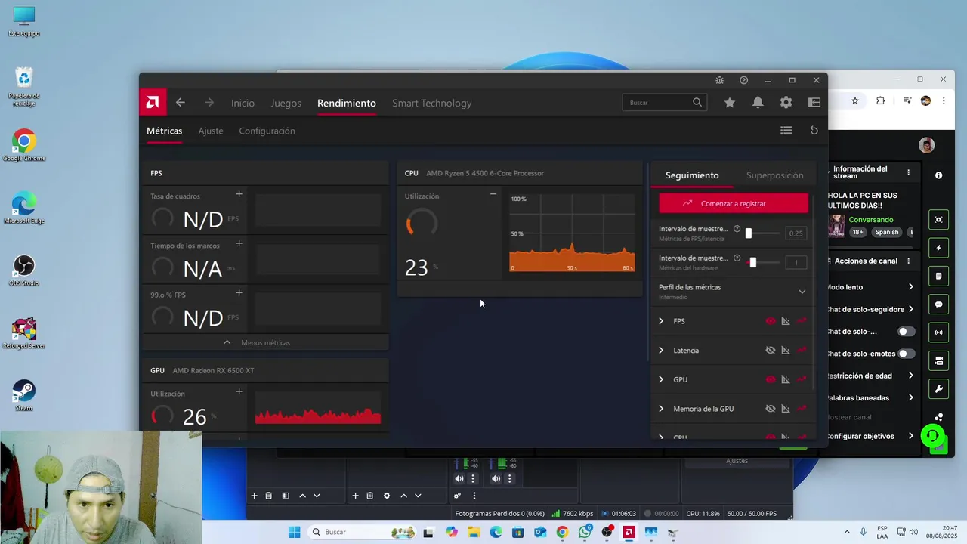Viewport: 967px width, 544px height.
Task: Open Configurar objetivos on Twitch
Action: tap(870, 436)
